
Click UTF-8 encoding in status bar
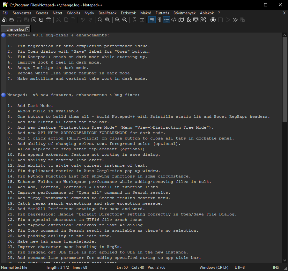(240, 267)
